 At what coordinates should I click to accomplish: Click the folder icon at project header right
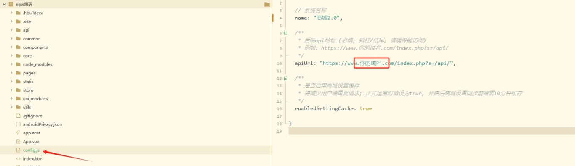[x=267, y=4]
